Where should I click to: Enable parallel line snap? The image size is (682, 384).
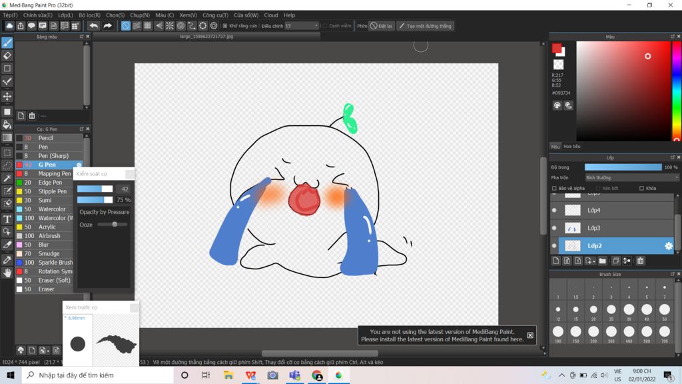pos(137,26)
